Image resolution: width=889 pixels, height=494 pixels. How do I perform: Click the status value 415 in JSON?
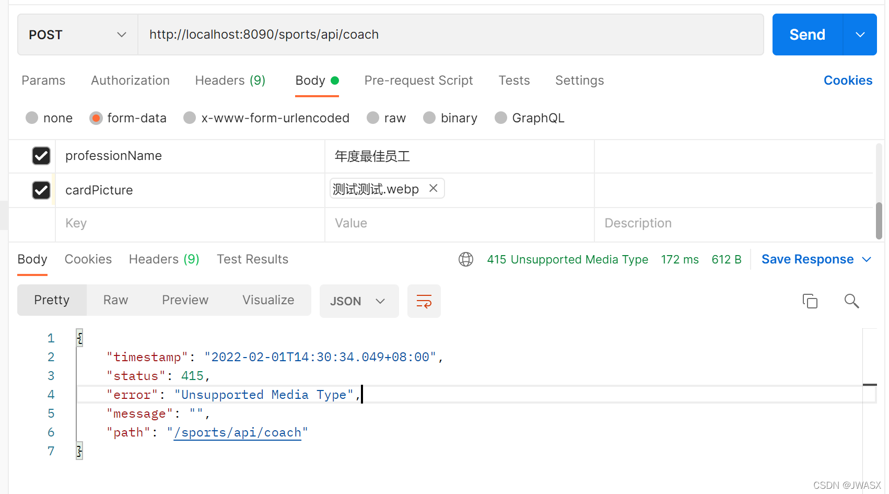(192, 376)
